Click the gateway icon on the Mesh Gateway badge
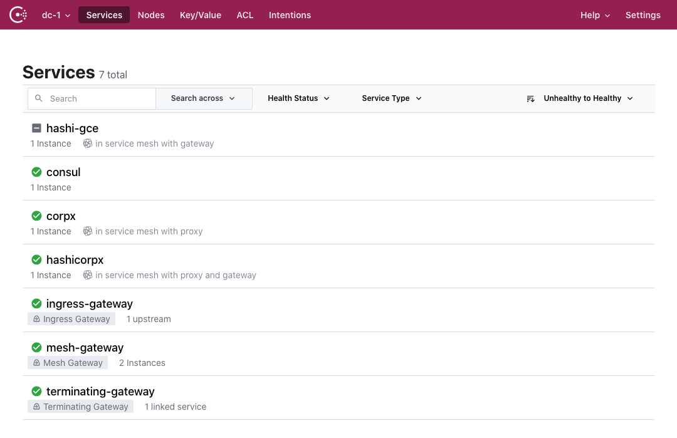Screen dimensions: 677x438 coord(36,363)
